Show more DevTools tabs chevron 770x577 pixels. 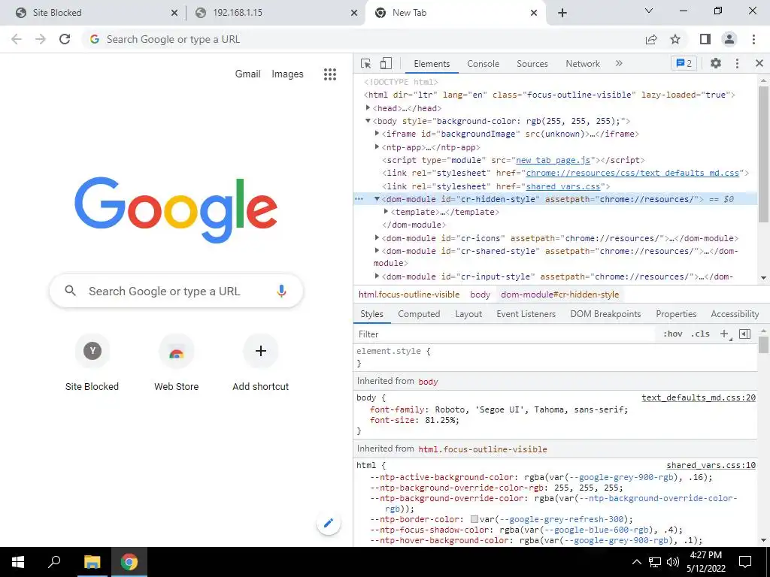619,63
